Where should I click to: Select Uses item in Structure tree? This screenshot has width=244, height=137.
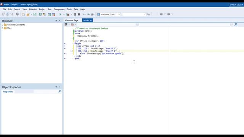coord(9,28)
